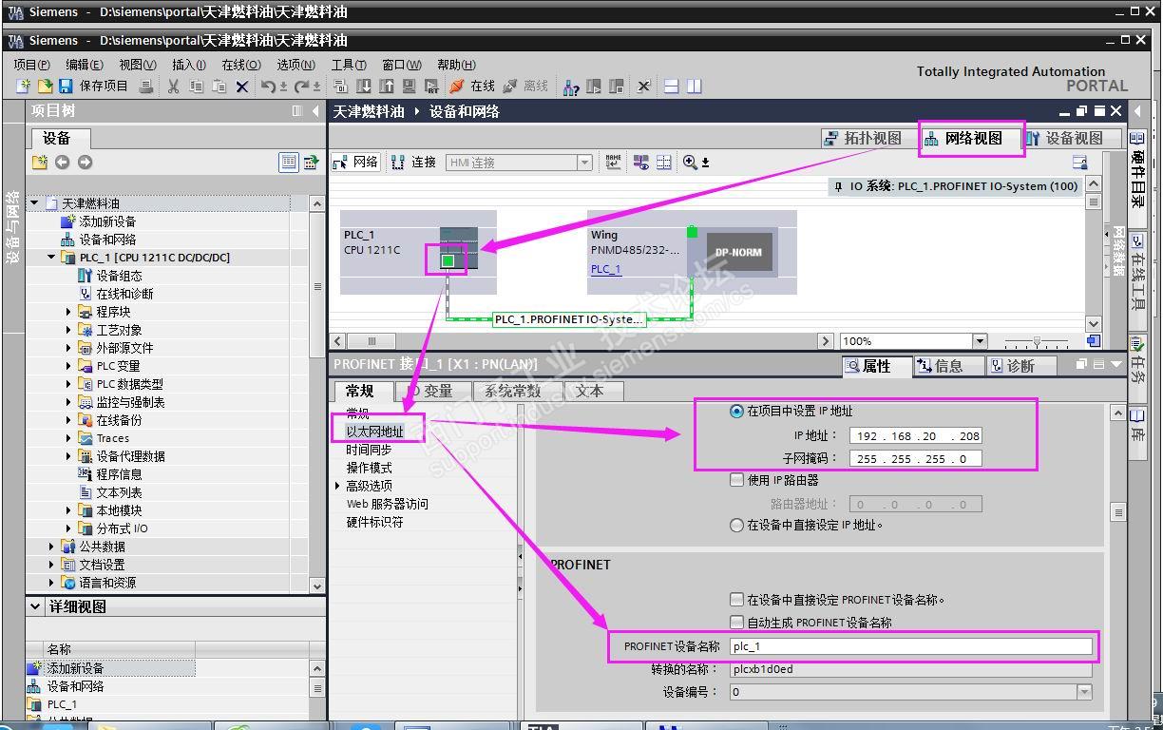Click the forward arrow in project tree toolbar
The height and width of the screenshot is (730, 1163).
[86, 163]
